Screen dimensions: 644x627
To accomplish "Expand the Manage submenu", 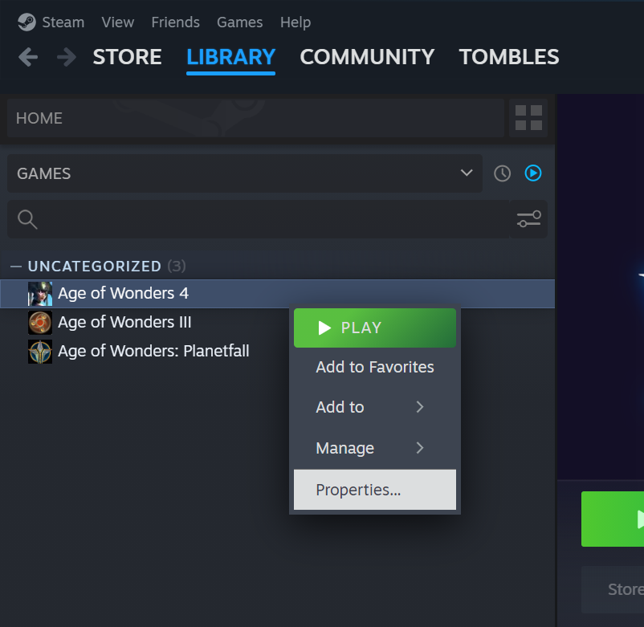I will (x=375, y=448).
